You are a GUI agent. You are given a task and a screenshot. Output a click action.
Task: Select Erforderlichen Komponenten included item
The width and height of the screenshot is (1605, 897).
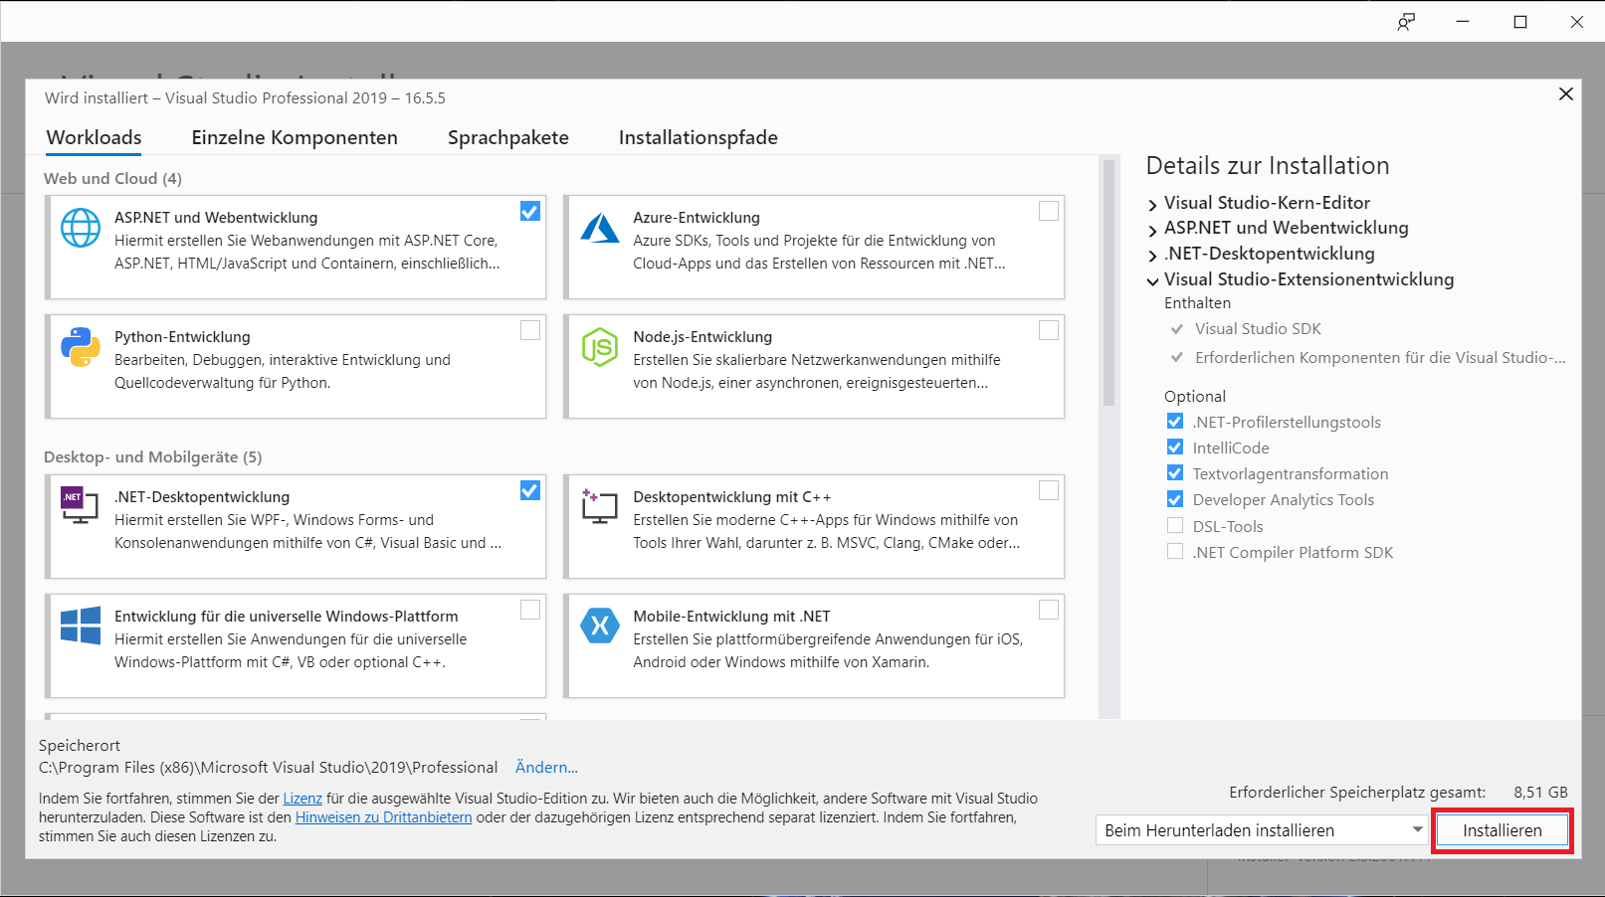pos(1380,358)
